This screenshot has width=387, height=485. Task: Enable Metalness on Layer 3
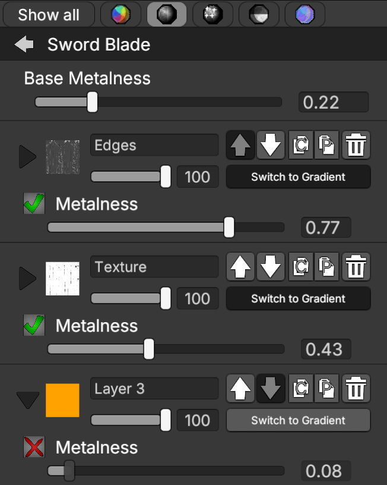tap(34, 448)
